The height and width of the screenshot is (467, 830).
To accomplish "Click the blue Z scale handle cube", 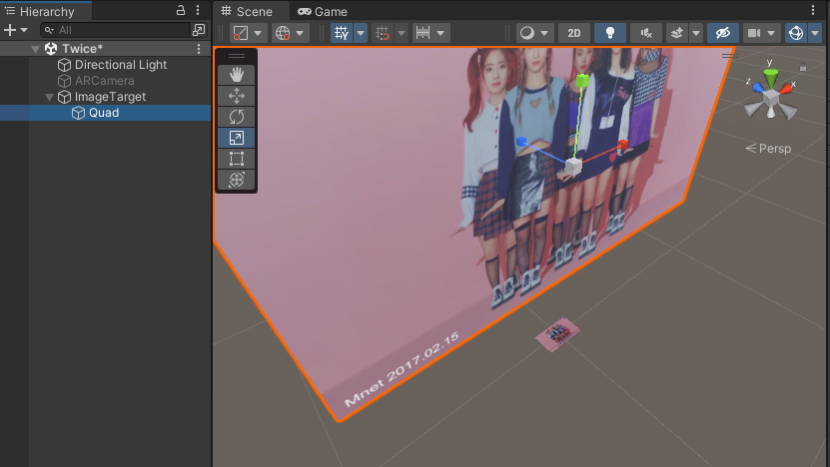I will coord(521,142).
